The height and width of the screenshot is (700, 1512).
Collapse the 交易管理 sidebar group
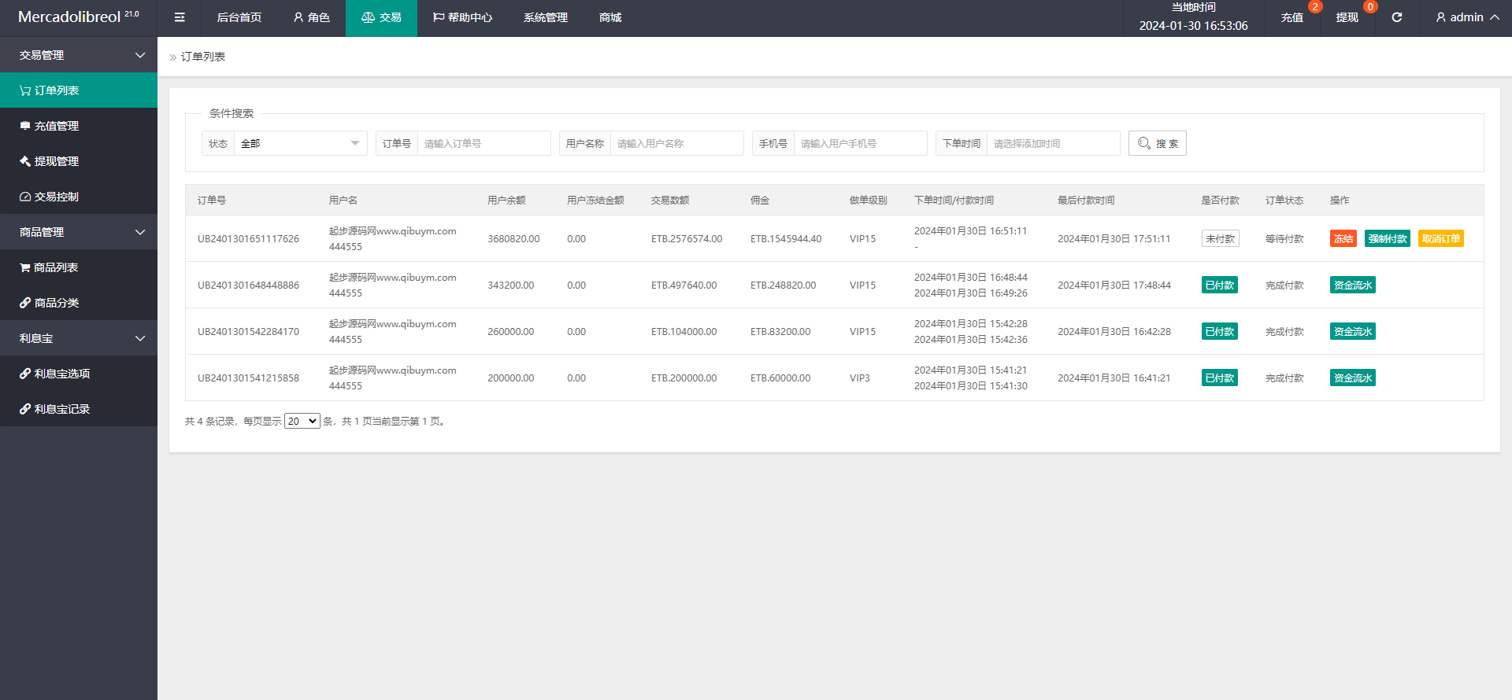tap(79, 55)
